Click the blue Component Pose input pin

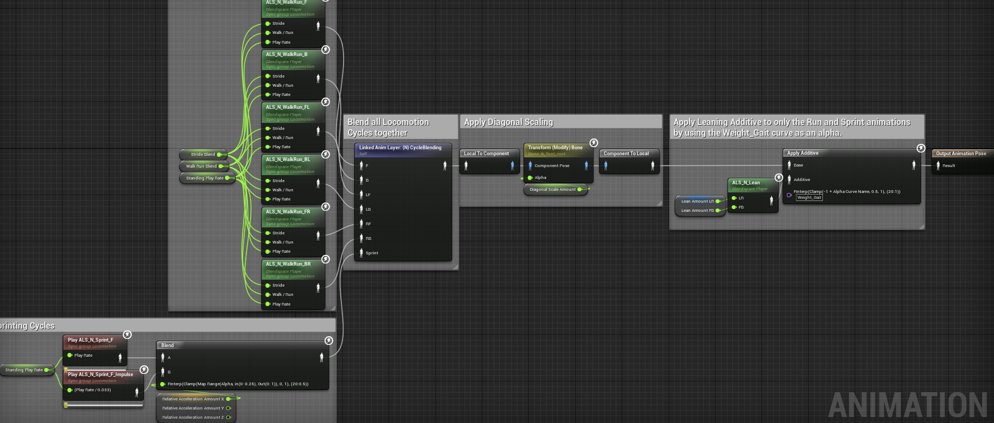pyautogui.click(x=530, y=166)
